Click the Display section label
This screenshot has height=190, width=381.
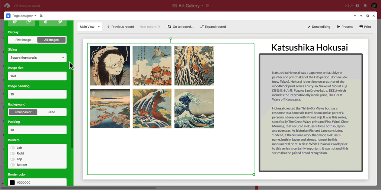[13, 32]
